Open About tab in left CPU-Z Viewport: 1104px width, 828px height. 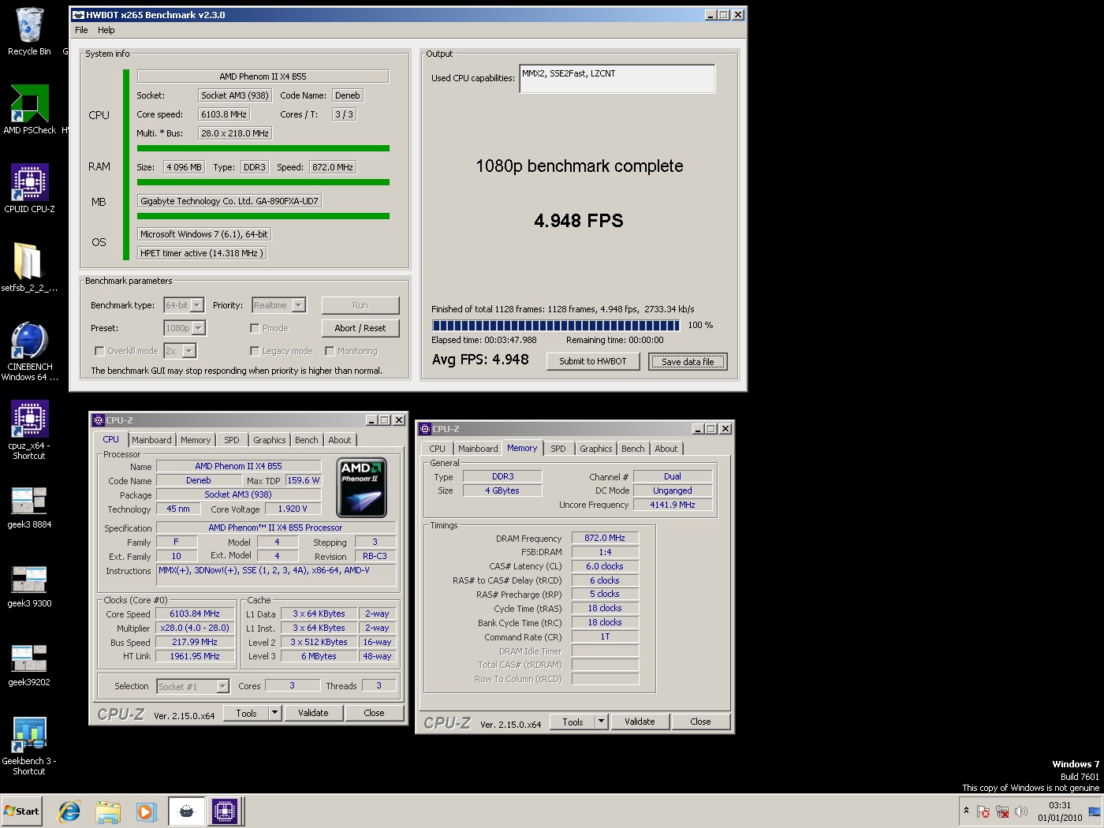tap(340, 440)
